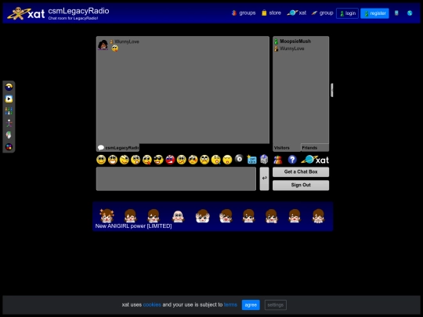423x317 pixels.
Task: Click the 8-ball icon
Action: (x=239, y=158)
